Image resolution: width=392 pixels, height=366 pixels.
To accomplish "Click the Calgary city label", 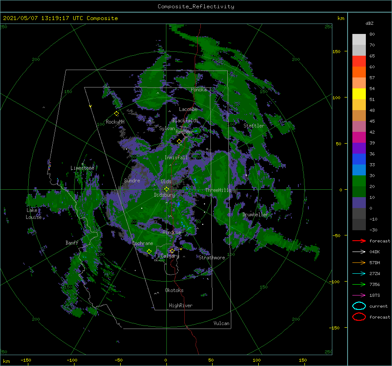I will 170,256.
